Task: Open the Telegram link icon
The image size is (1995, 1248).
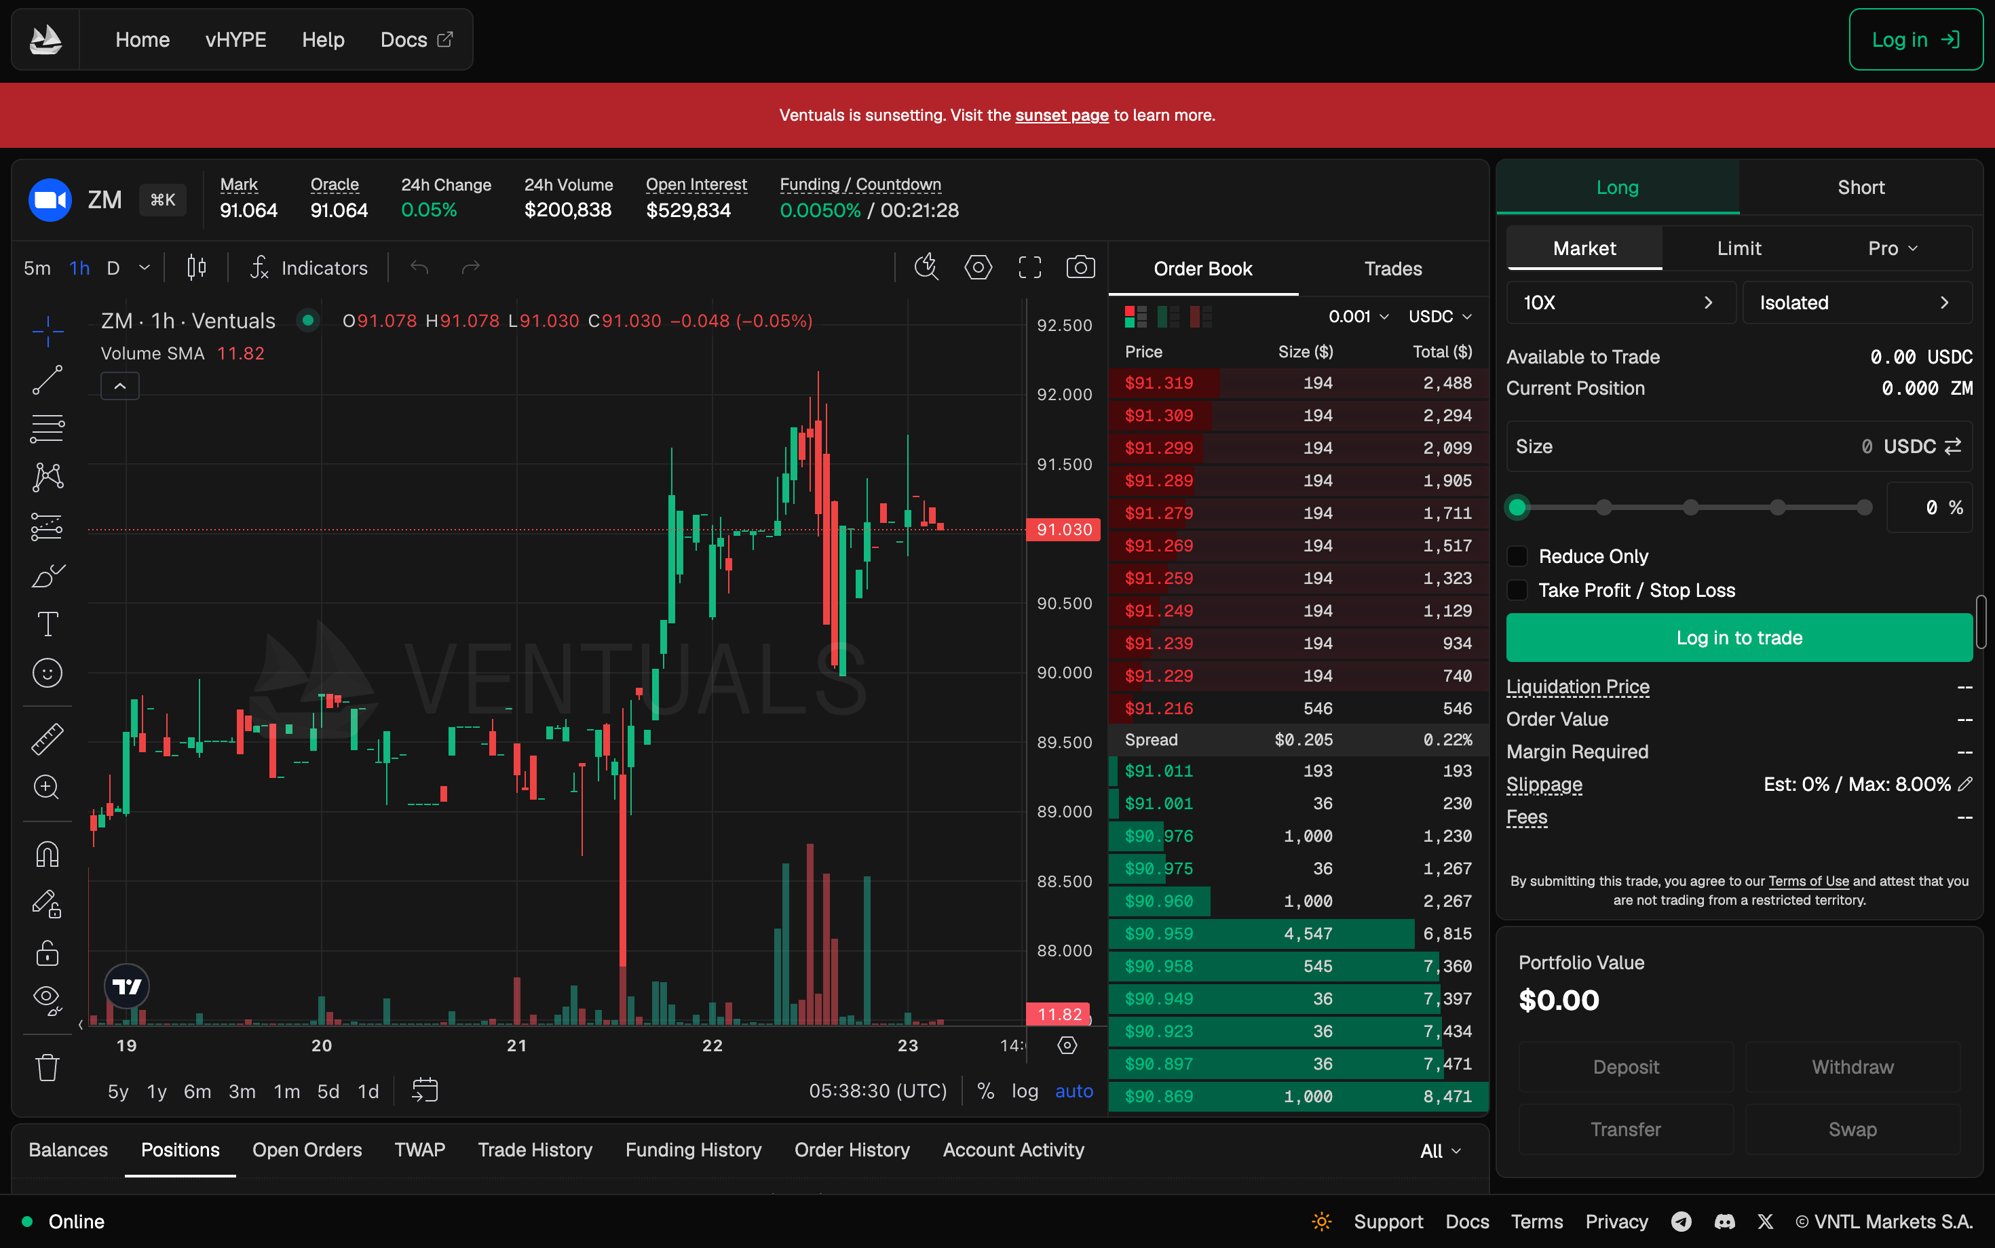Action: pyautogui.click(x=1681, y=1222)
